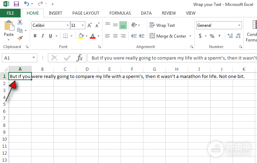This screenshot has width=257, height=163.
Task: Apply the cell borders icon
Action: click(x=66, y=36)
